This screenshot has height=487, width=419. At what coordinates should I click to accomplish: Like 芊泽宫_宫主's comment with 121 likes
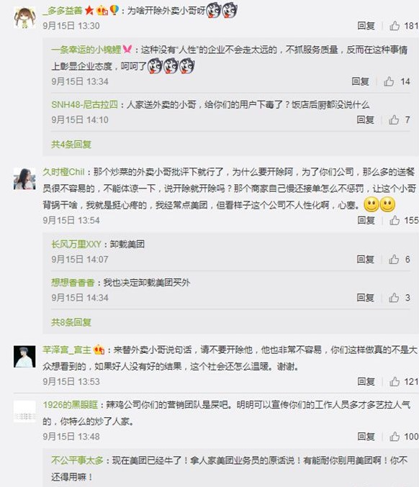click(x=395, y=381)
